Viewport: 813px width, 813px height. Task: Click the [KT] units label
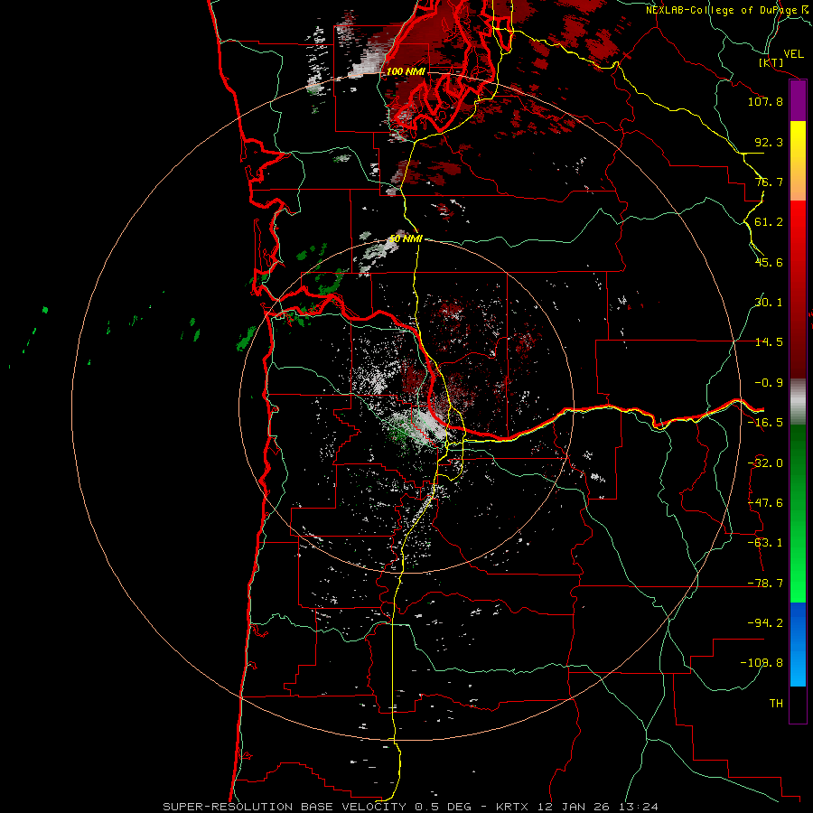771,62
